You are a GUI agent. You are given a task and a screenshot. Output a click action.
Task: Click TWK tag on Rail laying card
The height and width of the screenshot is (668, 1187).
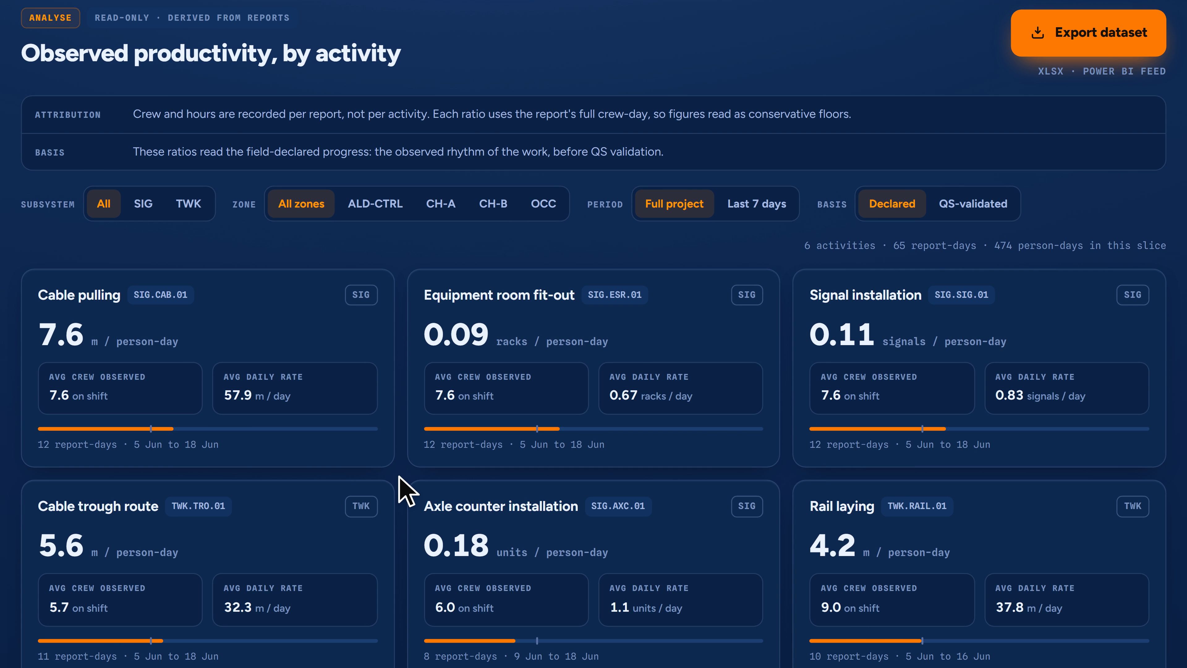1133,506
